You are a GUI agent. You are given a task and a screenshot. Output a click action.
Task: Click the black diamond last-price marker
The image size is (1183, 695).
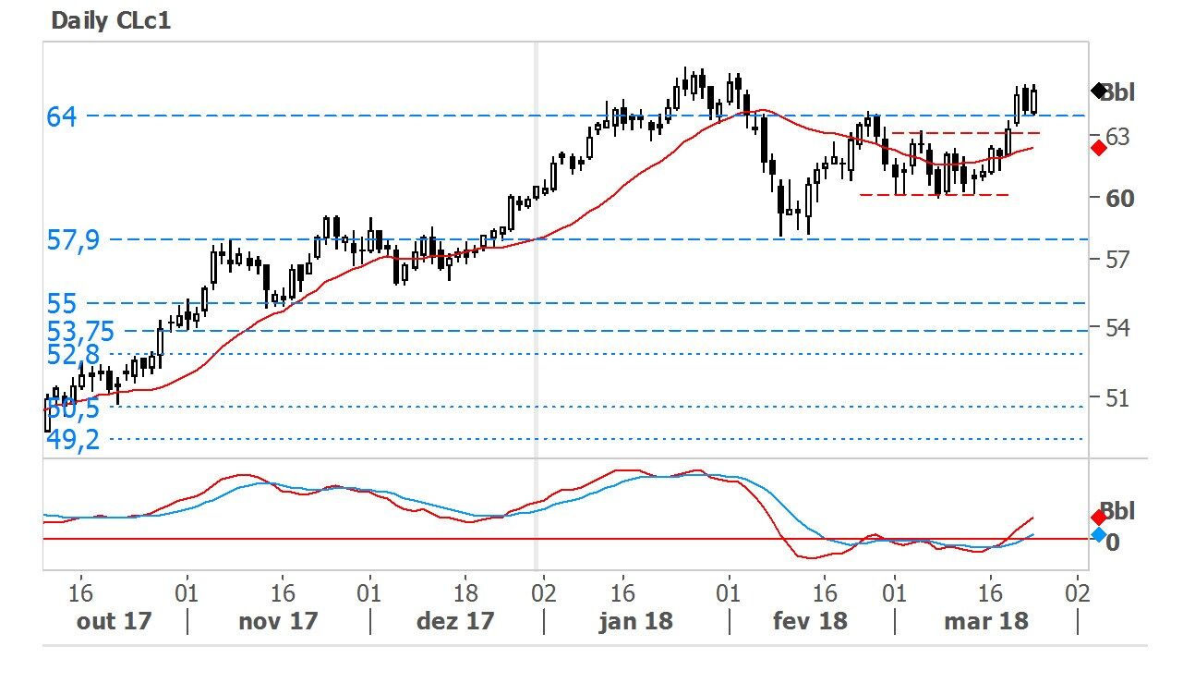1099,91
